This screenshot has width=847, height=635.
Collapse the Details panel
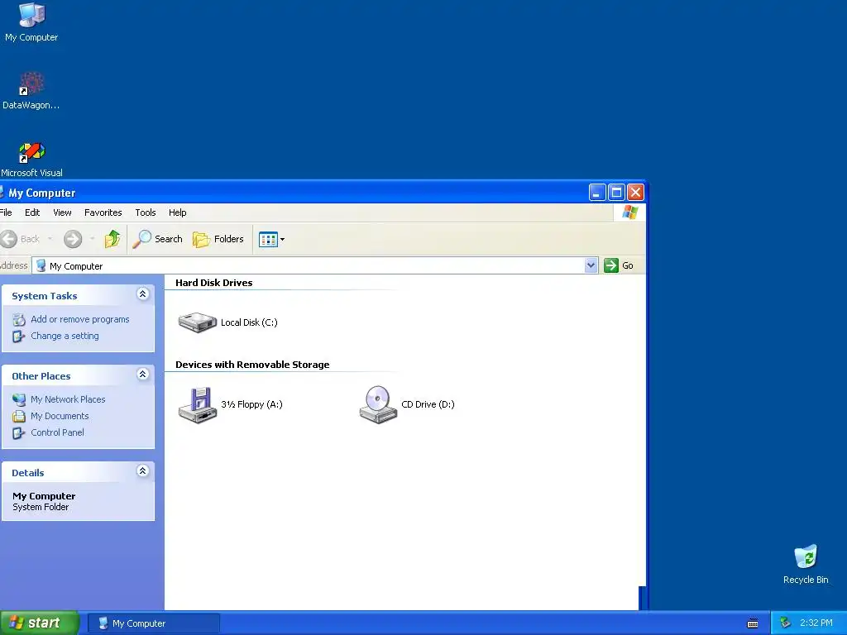(142, 470)
